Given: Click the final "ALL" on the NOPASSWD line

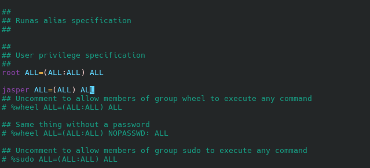Looking at the screenshot, I should (x=161, y=133).
